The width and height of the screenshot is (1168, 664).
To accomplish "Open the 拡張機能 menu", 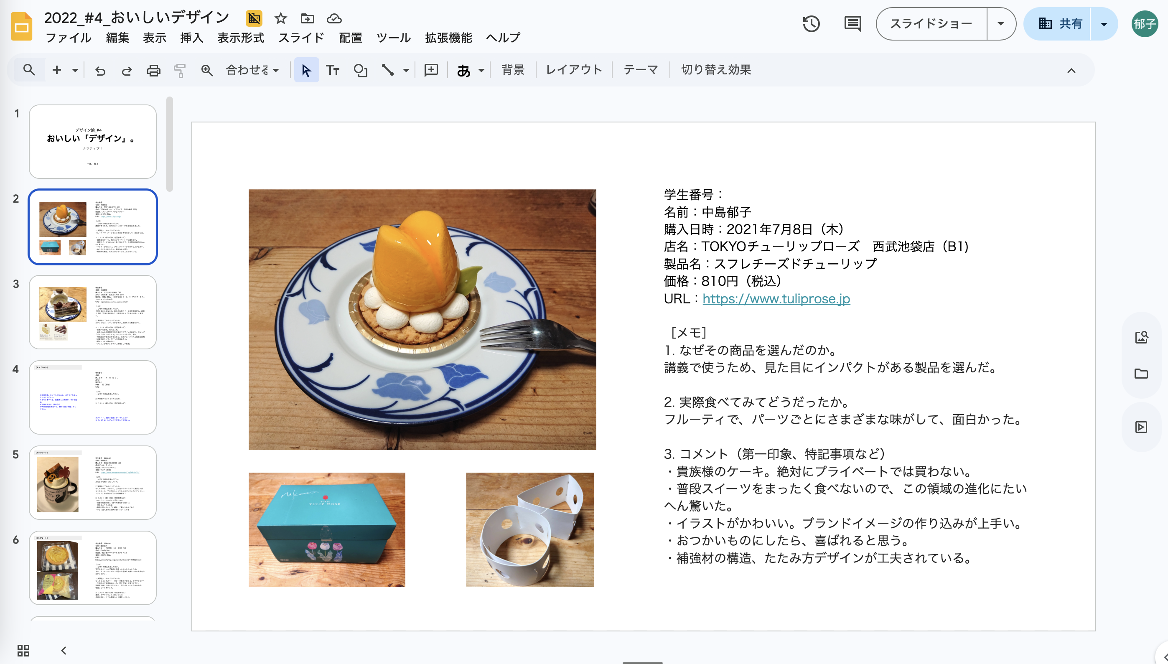I will pyautogui.click(x=449, y=38).
